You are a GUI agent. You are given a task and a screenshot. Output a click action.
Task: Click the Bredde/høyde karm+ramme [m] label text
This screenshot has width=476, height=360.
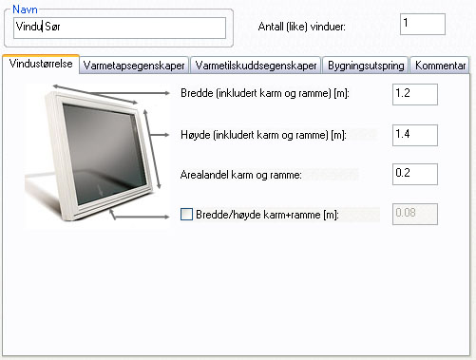point(267,215)
